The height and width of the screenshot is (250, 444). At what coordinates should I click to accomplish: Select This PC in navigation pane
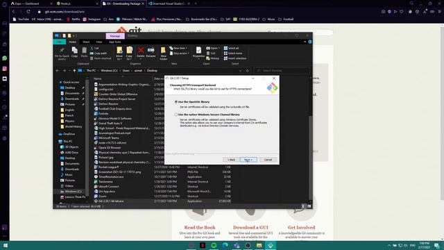click(67, 141)
